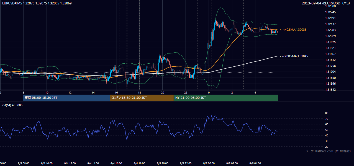Click price level 1.31596 on the axis
The image size is (354, 166).
(330, 84)
